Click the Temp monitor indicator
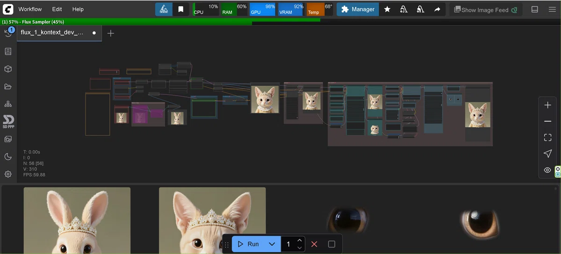Viewport: 561px width, 254px height. (320, 9)
